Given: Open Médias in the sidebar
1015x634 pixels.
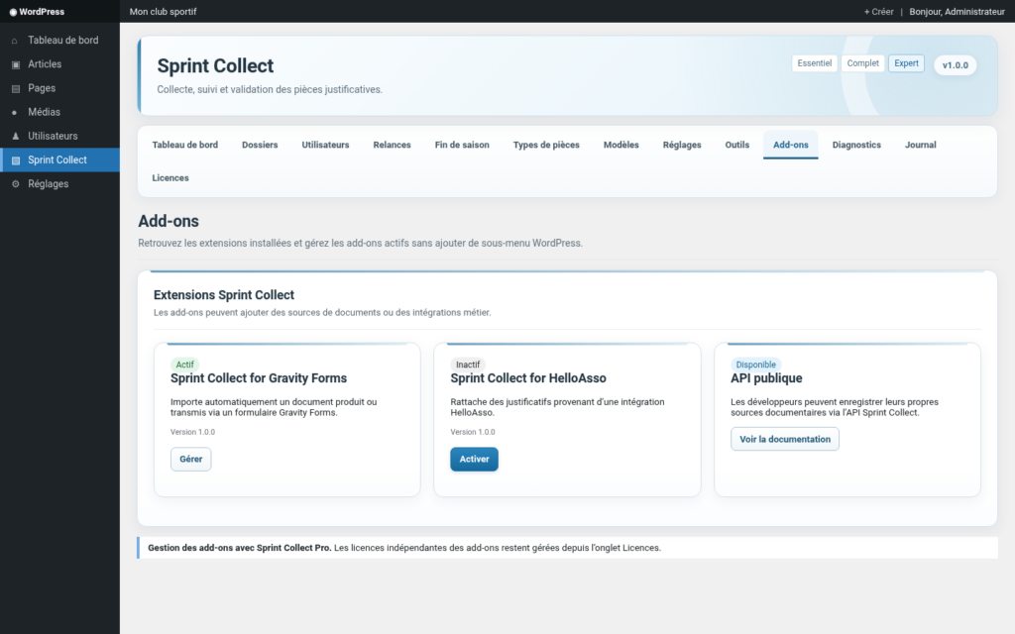Looking at the screenshot, I should coord(59,112).
